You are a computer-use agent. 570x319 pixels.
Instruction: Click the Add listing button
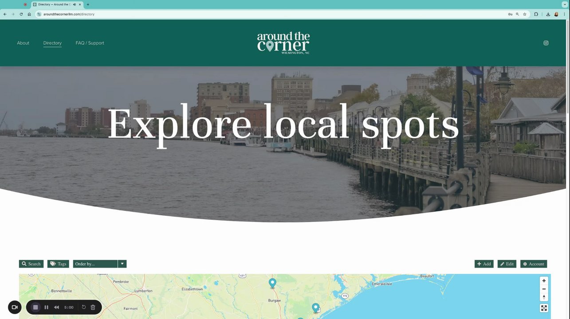[484, 264]
